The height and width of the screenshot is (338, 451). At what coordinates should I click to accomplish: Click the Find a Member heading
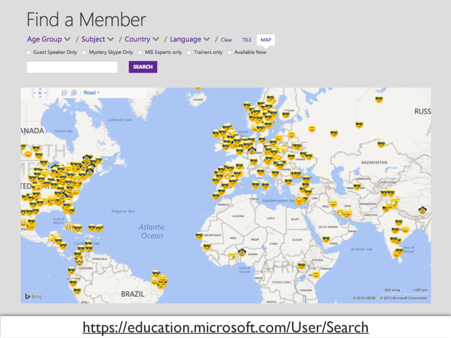click(x=86, y=19)
